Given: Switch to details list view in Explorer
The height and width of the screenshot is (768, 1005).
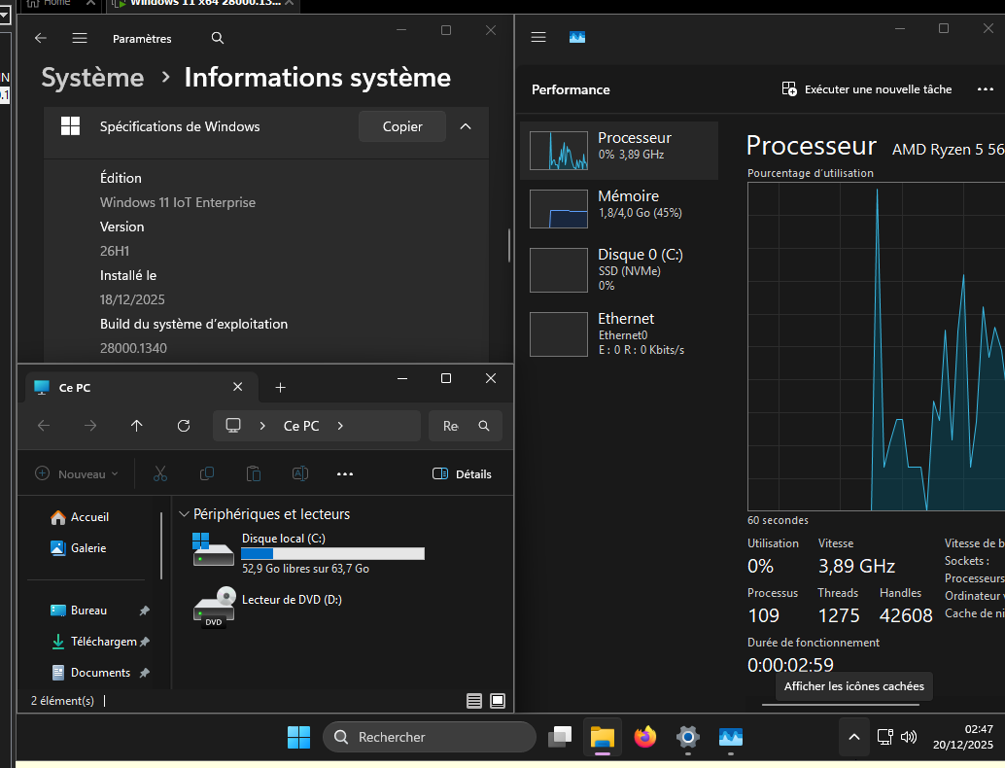Looking at the screenshot, I should (x=474, y=700).
